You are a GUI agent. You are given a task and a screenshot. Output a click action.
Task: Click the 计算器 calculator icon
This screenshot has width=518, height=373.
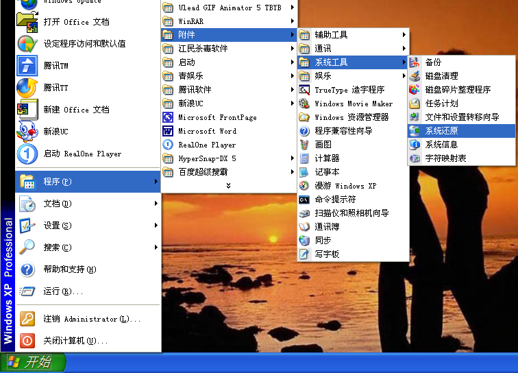click(305, 158)
